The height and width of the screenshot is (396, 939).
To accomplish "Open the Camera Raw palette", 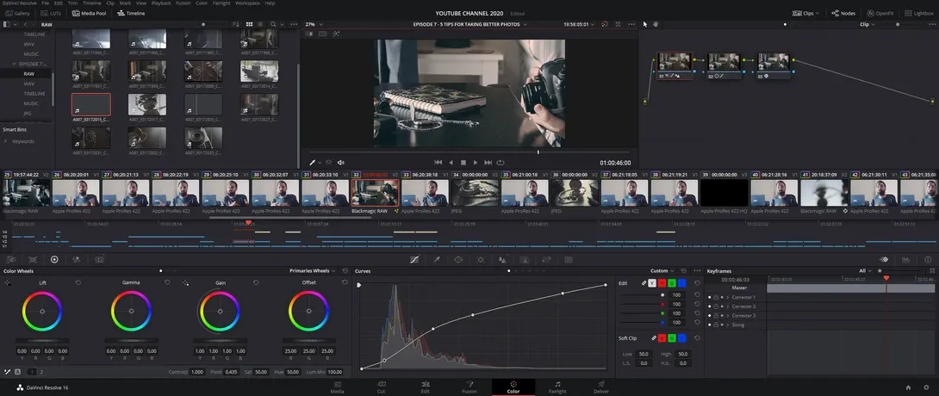I will click(x=11, y=260).
